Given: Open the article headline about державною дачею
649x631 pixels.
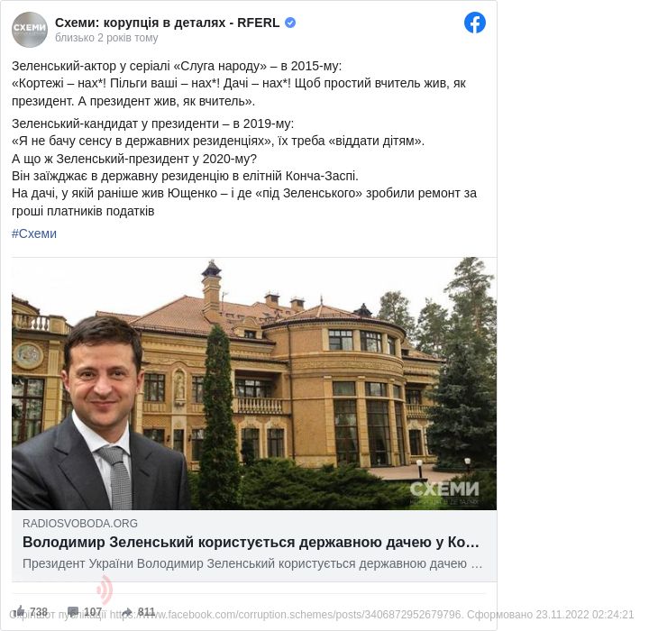Looking at the screenshot, I should click(251, 542).
